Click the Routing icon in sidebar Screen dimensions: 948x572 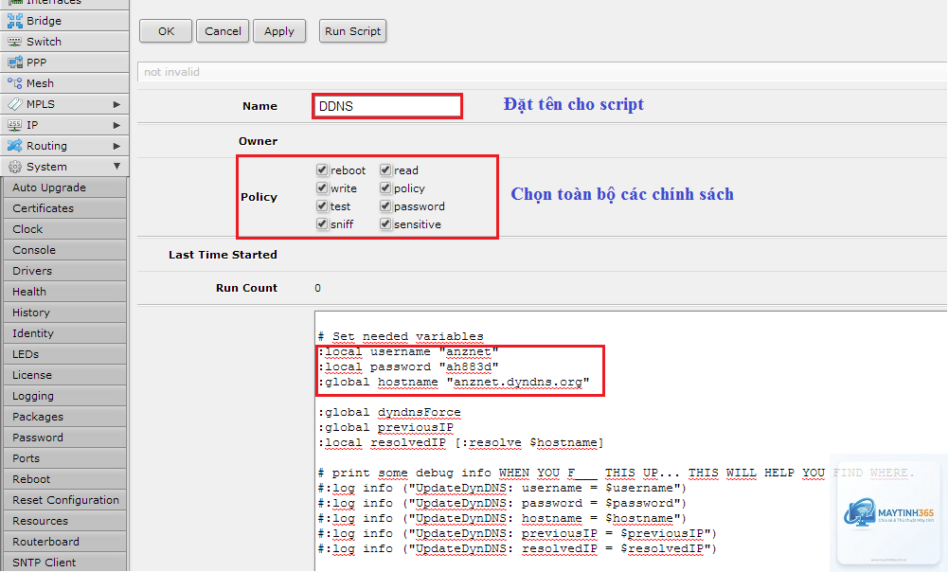click(14, 146)
